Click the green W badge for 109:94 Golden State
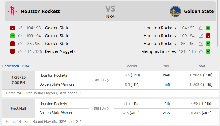 pyautogui.click(x=12, y=36)
